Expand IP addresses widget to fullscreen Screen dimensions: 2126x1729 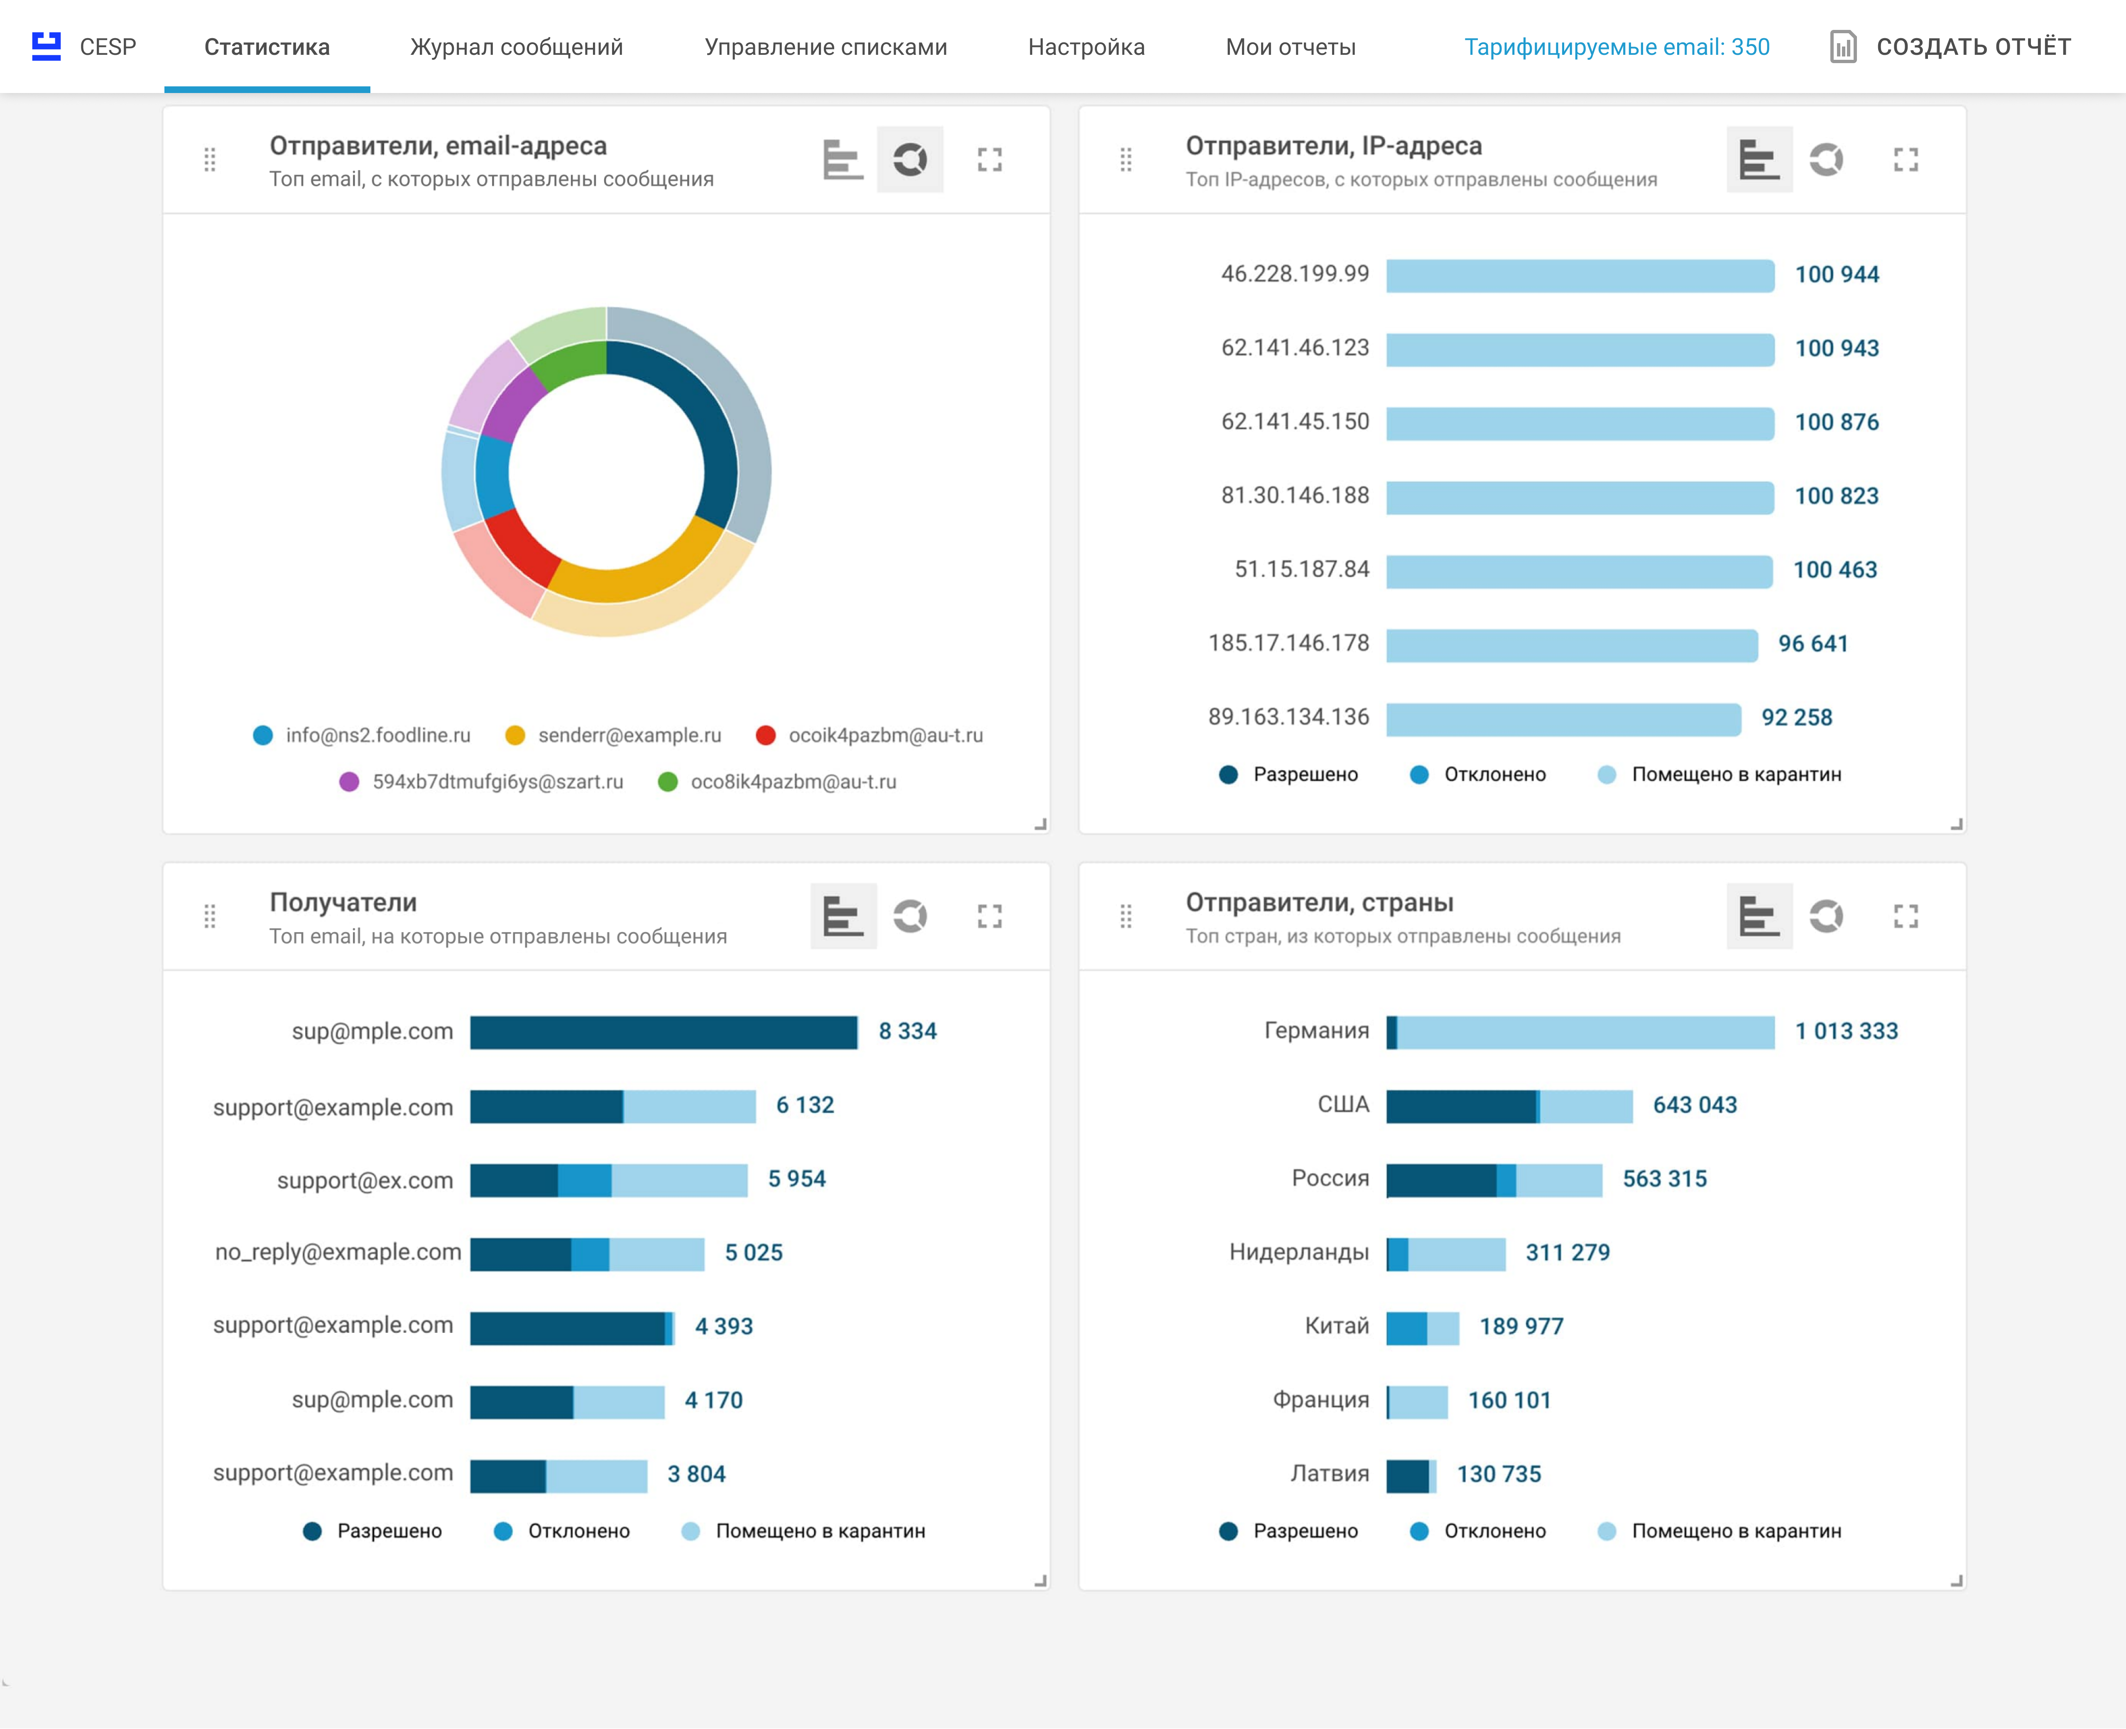point(1905,159)
